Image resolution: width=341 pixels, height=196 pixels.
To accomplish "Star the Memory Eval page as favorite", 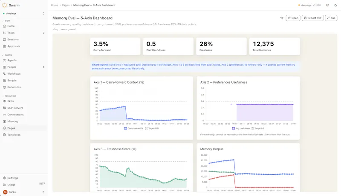I will (282, 18).
